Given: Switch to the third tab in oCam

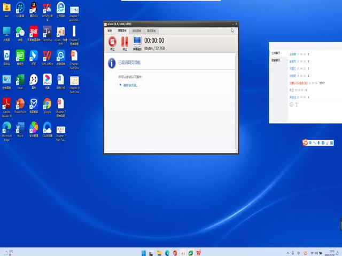Looking at the screenshot, I should click(x=137, y=31).
